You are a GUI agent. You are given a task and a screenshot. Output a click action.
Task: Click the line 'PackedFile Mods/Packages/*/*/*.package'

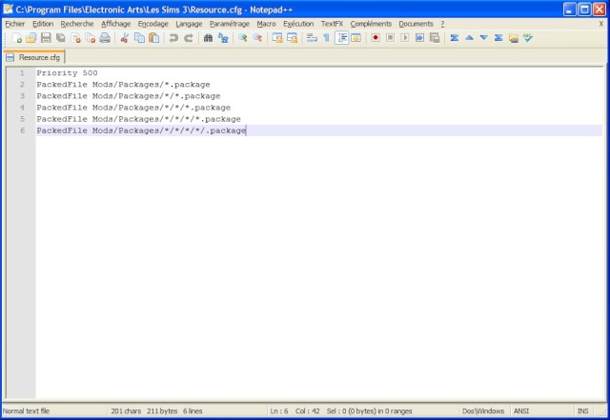133,108
